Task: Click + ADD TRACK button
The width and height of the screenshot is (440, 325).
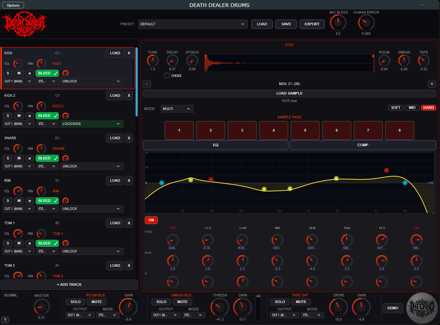Action: 69,285
